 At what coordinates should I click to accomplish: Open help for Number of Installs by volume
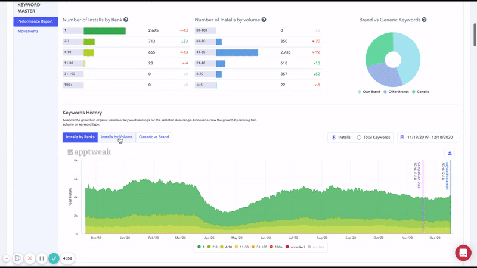264,20
